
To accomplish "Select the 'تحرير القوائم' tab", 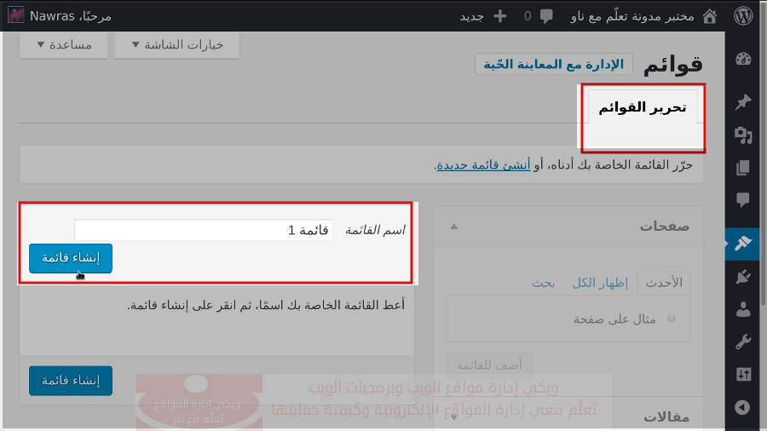I will [x=642, y=108].
